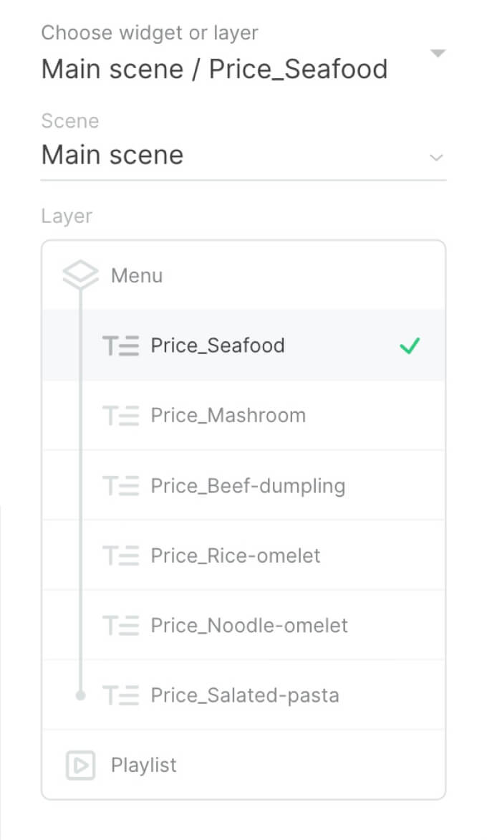Click the text icon for Price_Salated-pasta
Image resolution: width=487 pixels, height=840 pixels.
click(x=122, y=694)
